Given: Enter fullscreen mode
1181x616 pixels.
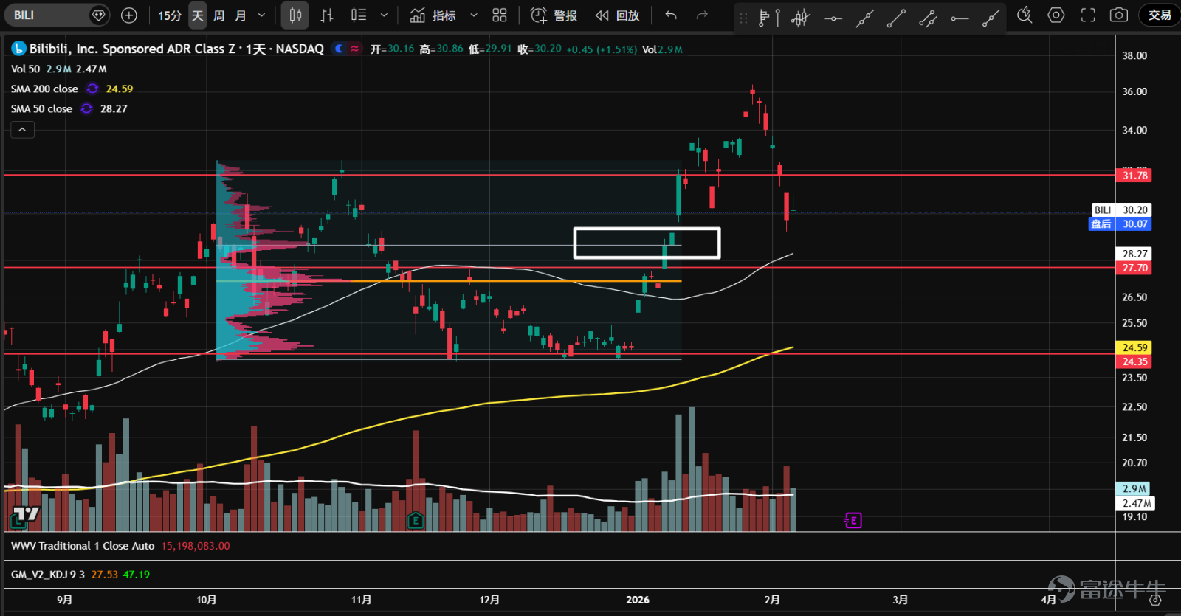Looking at the screenshot, I should tap(1088, 15).
